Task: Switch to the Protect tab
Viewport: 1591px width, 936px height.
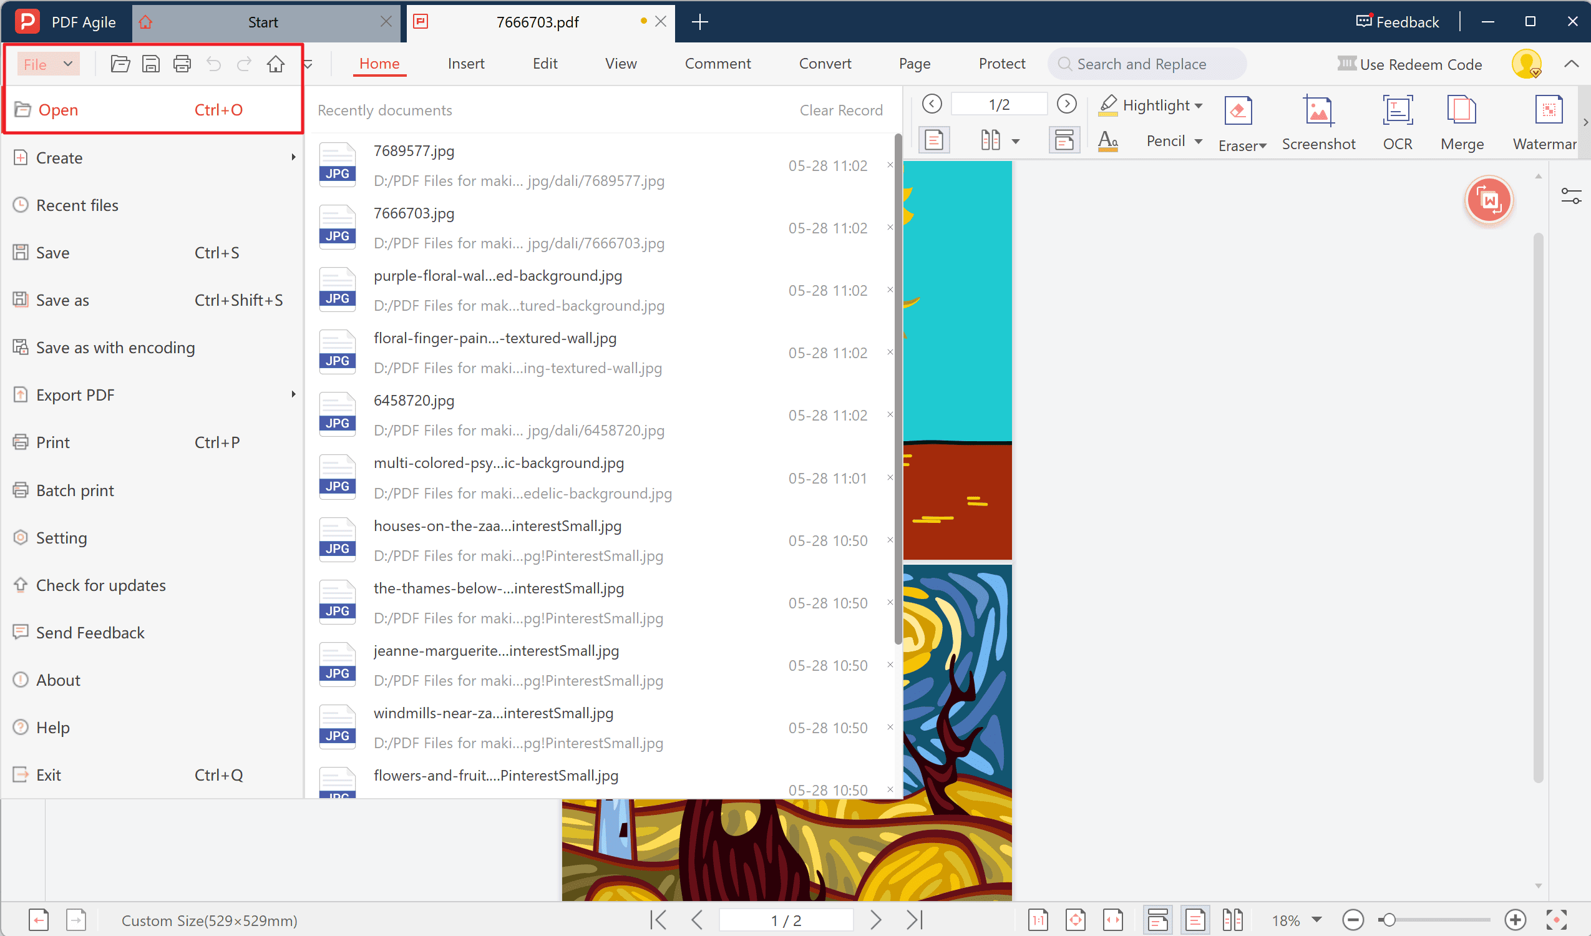Action: click(x=1002, y=64)
